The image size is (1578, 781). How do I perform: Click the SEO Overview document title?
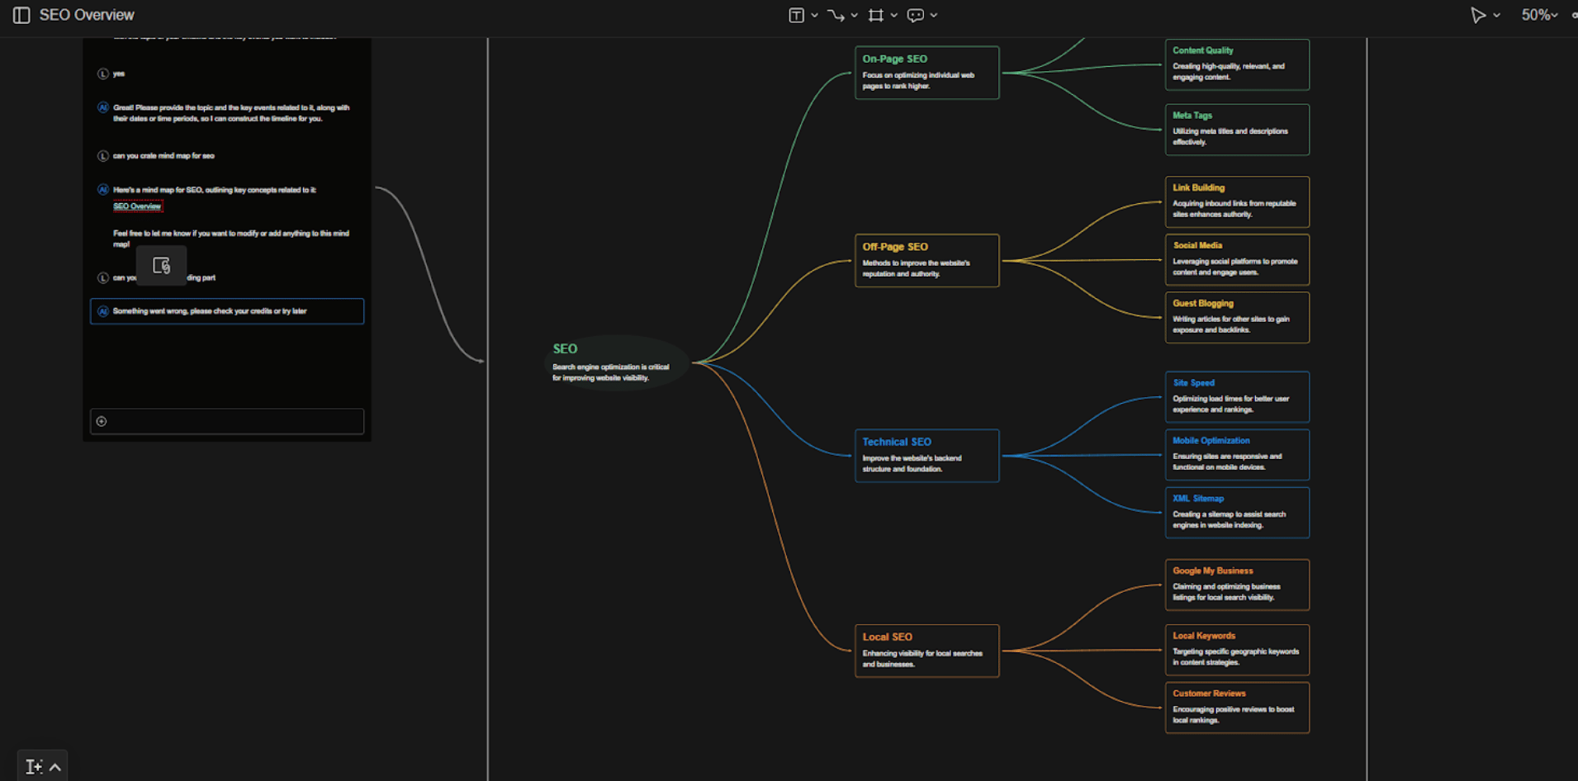86,15
